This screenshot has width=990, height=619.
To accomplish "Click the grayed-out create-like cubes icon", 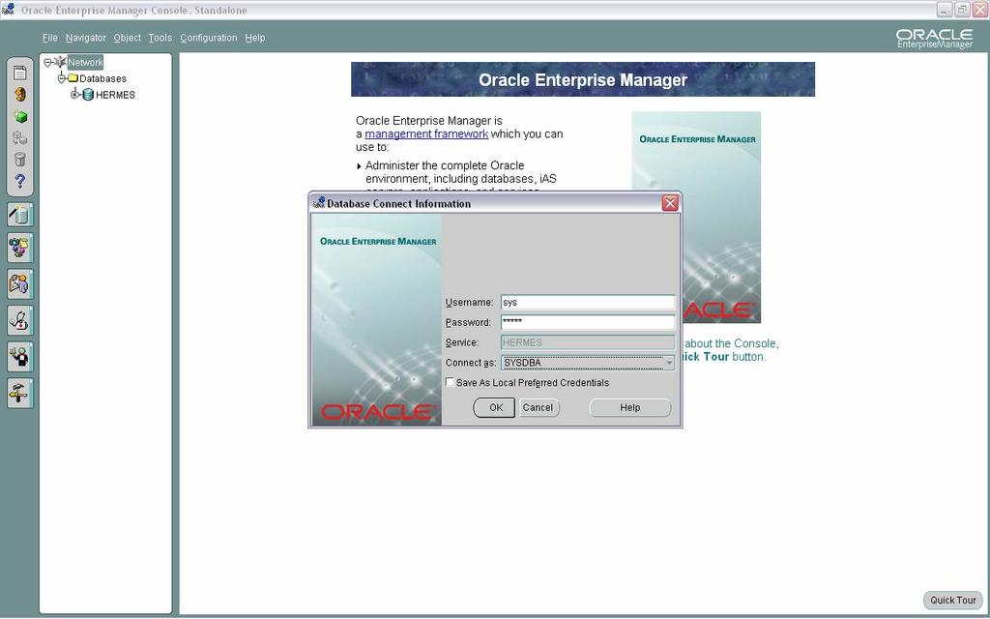I will [x=20, y=137].
